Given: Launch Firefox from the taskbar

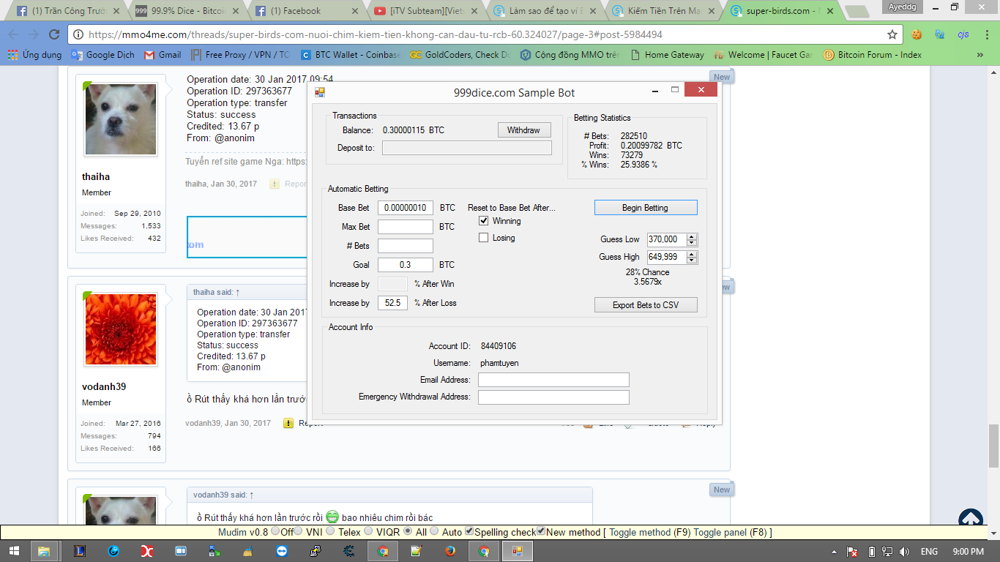Looking at the screenshot, I should [450, 551].
